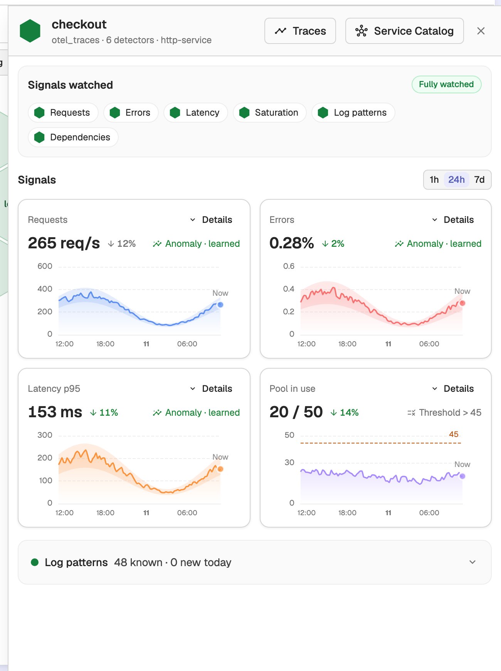Select the 24h time range
This screenshot has width=501, height=671.
pyautogui.click(x=456, y=180)
